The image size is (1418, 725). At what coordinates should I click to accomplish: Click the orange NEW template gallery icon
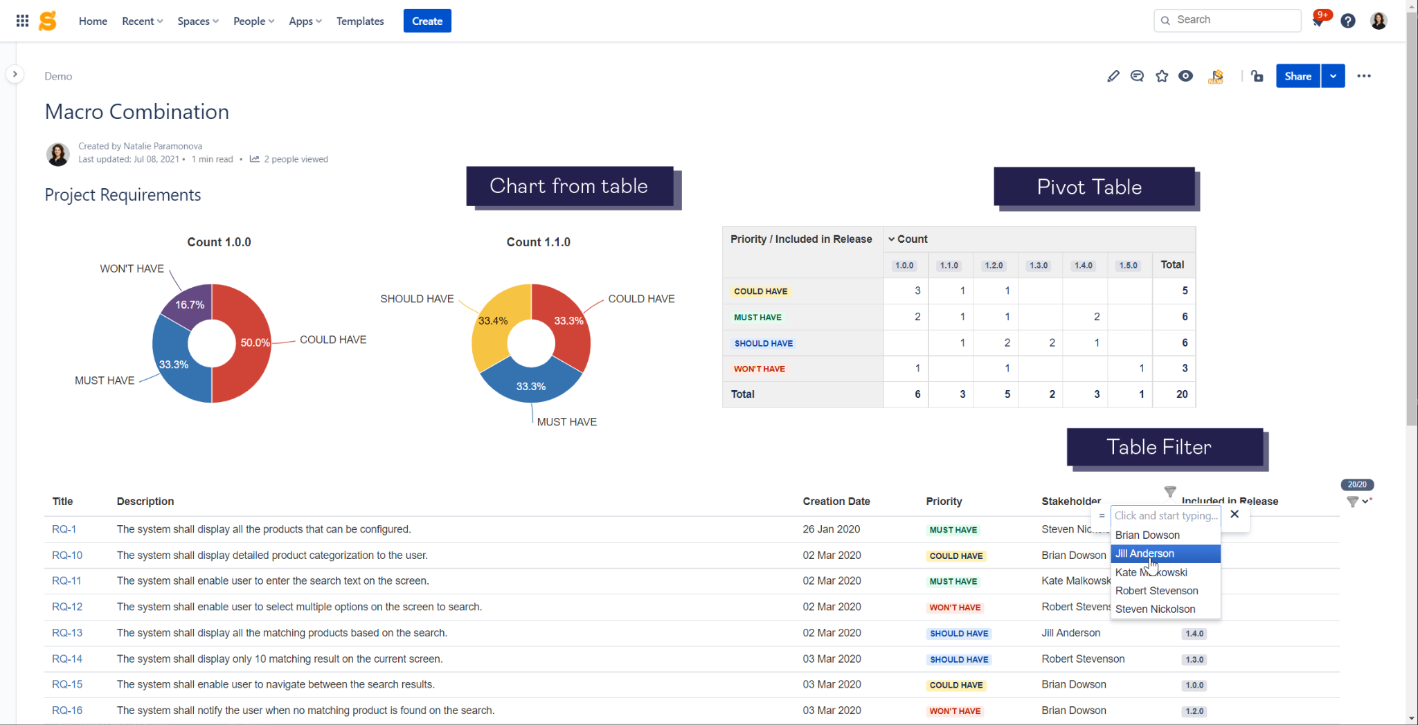coord(1217,76)
